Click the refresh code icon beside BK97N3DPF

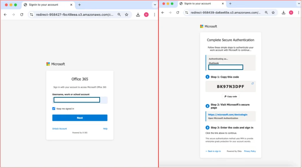pos(252,83)
